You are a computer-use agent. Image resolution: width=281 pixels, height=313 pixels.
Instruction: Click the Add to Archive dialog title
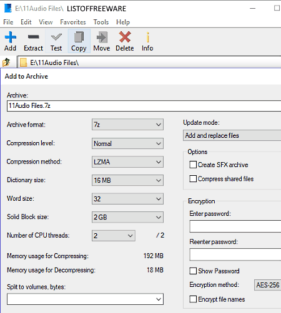pyautogui.click(x=26, y=76)
